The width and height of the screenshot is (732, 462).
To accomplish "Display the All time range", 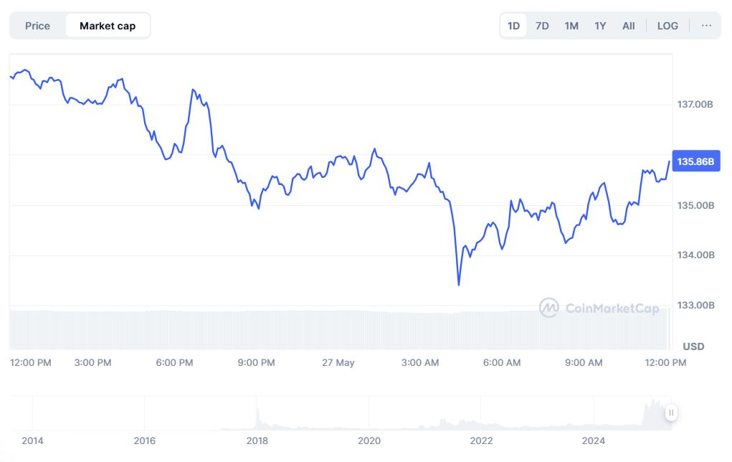I will coord(628,26).
